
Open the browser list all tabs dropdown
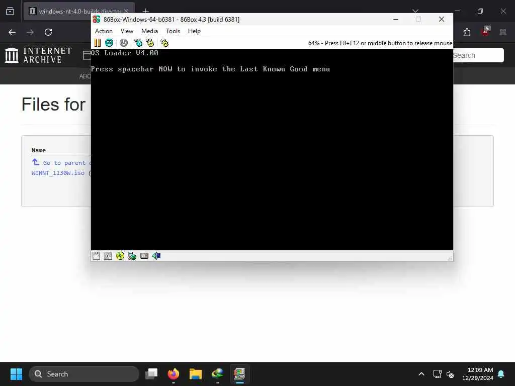click(x=415, y=11)
